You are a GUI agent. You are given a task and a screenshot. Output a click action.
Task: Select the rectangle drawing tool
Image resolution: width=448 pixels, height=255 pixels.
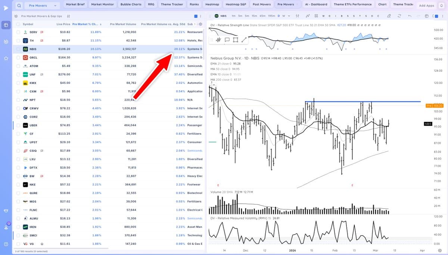(x=235, y=40)
